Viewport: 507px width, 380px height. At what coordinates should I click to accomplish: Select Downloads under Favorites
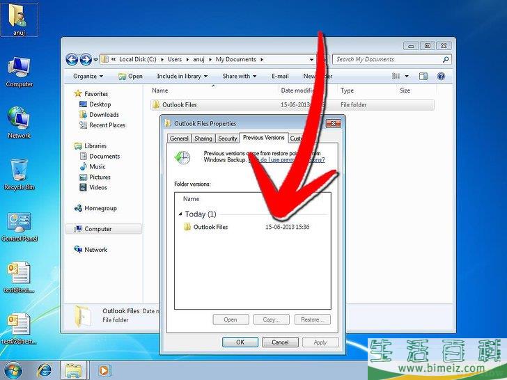pyautogui.click(x=99, y=115)
